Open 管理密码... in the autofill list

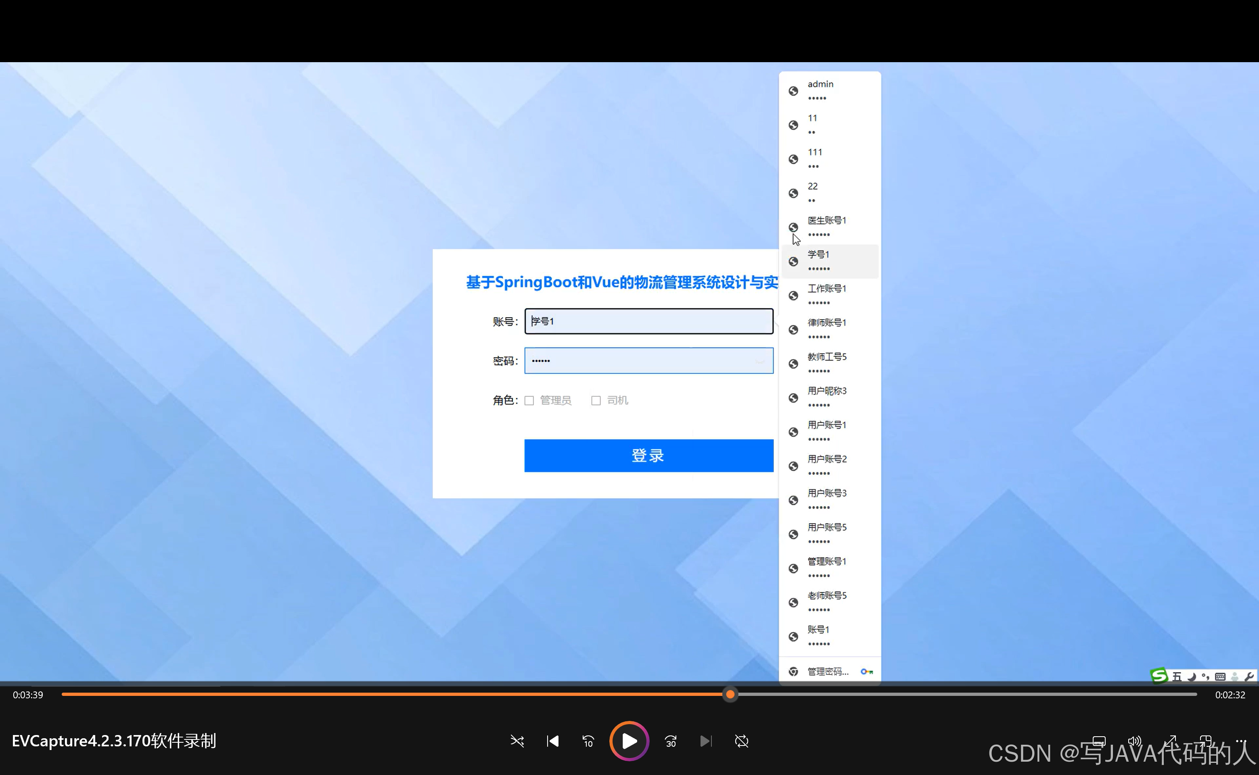tap(830, 671)
